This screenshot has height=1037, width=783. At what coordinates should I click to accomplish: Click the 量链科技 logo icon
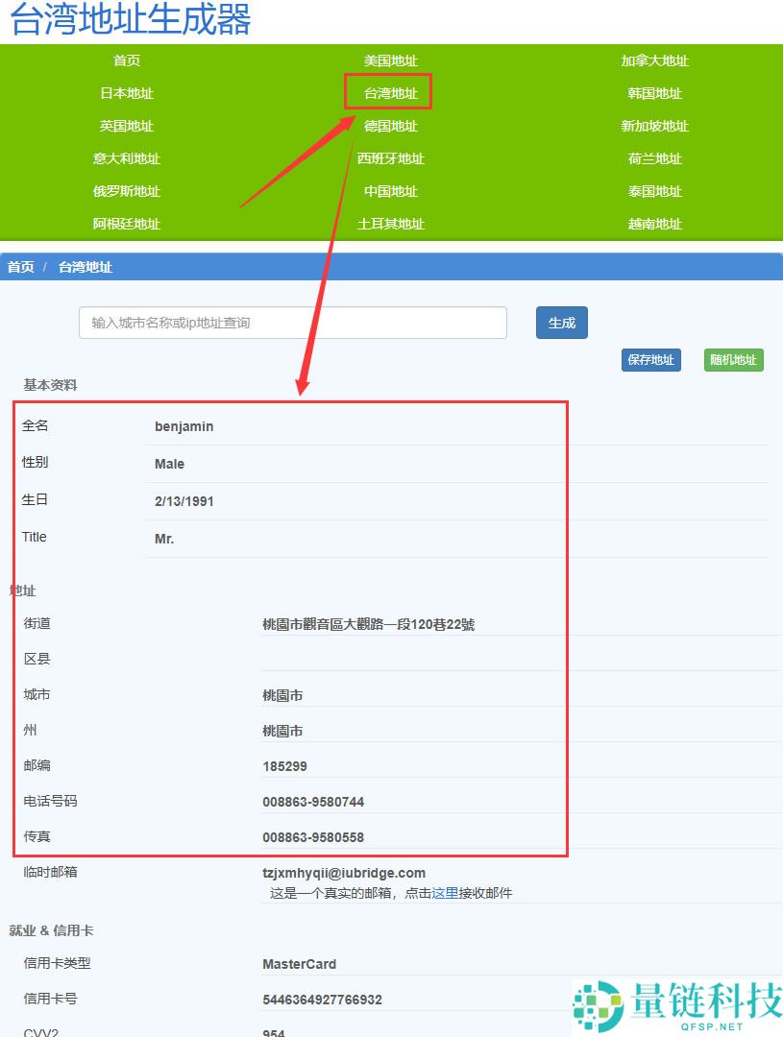(594, 1001)
